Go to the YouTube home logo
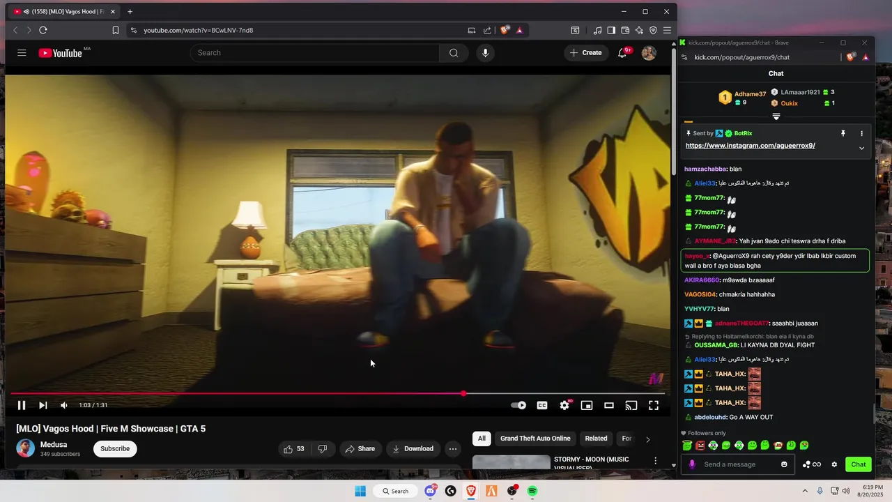 (x=61, y=53)
